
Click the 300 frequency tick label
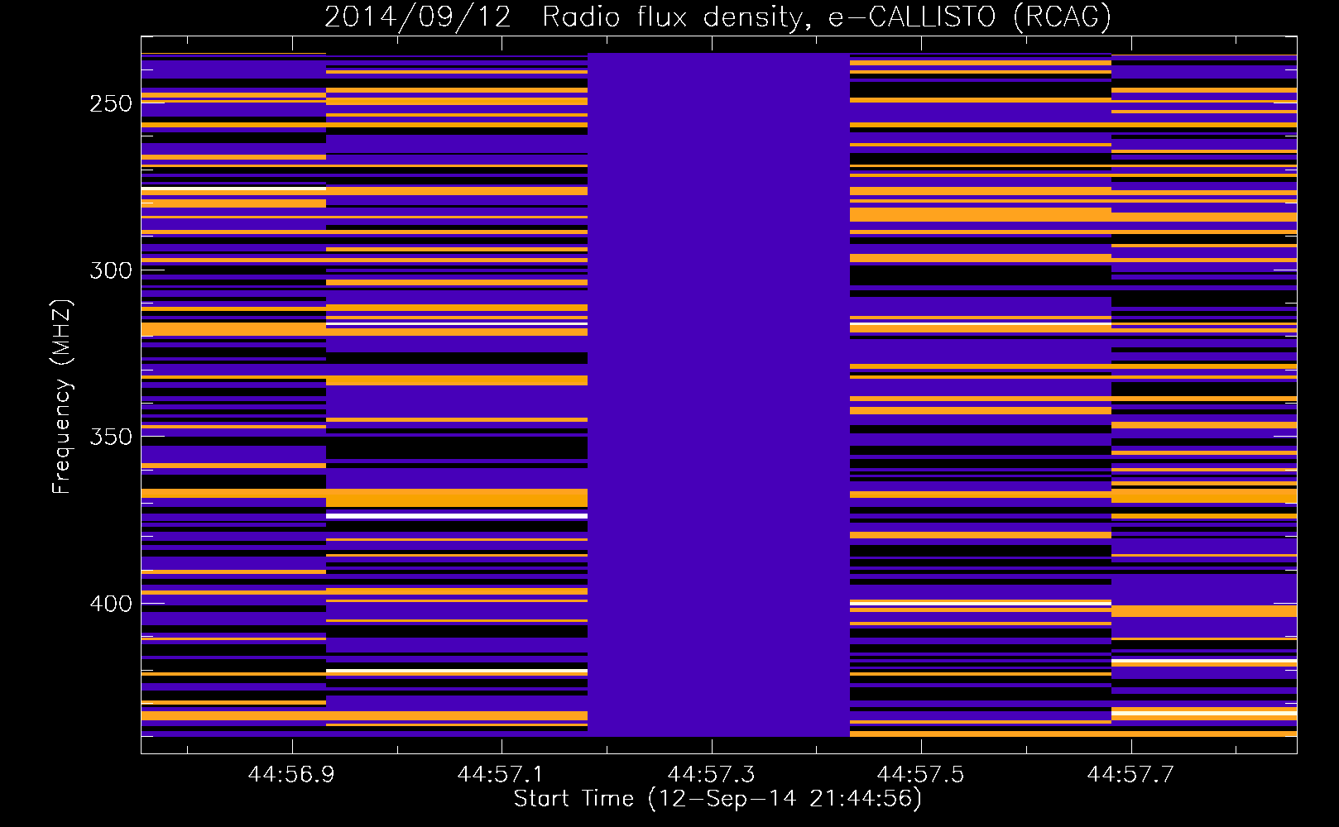pos(111,270)
